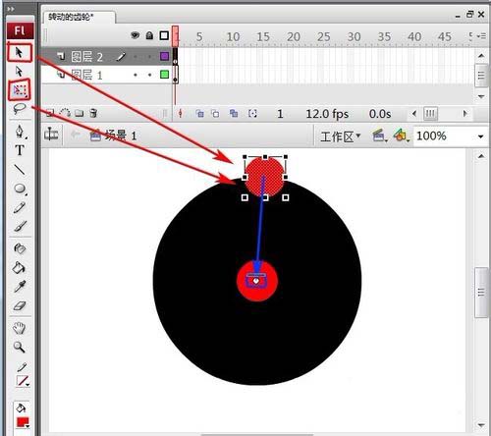Click frame 35 on timeline ruler

384,37
